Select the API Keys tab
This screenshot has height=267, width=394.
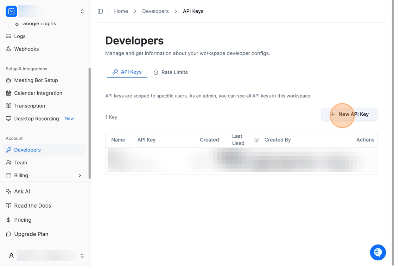[127, 72]
